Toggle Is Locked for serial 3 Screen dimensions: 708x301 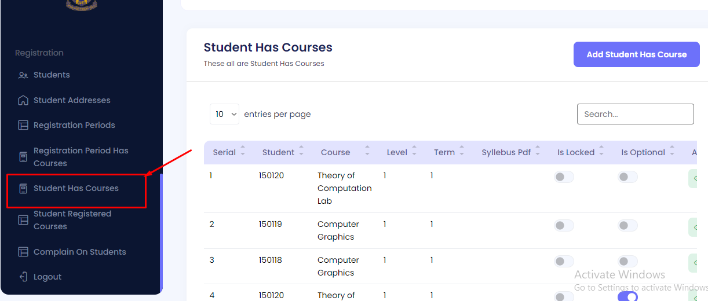[564, 262]
